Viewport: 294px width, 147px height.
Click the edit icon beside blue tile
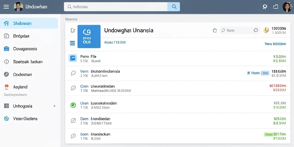click(x=73, y=30)
